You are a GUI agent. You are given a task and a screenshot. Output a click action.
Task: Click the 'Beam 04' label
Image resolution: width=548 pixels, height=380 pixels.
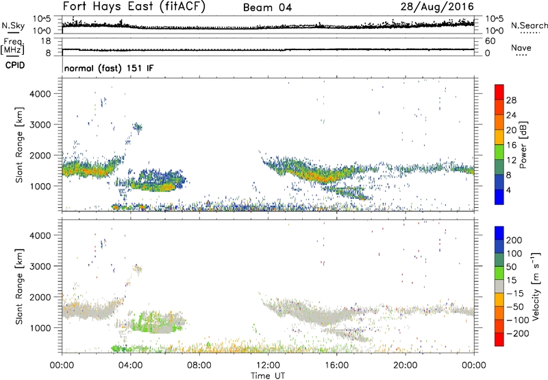tap(268, 8)
